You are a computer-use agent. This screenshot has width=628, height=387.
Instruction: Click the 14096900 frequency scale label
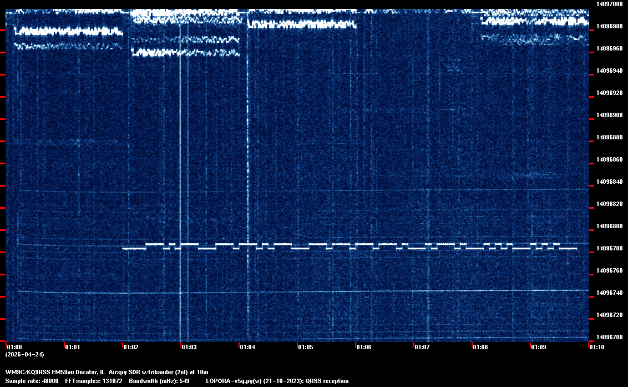point(609,115)
